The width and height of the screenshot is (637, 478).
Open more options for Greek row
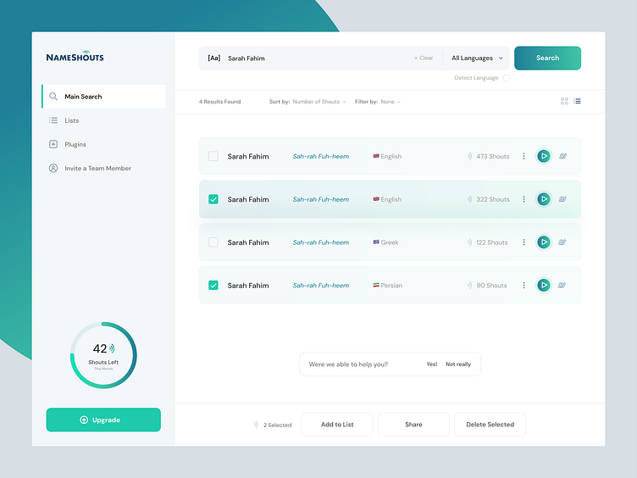(523, 242)
